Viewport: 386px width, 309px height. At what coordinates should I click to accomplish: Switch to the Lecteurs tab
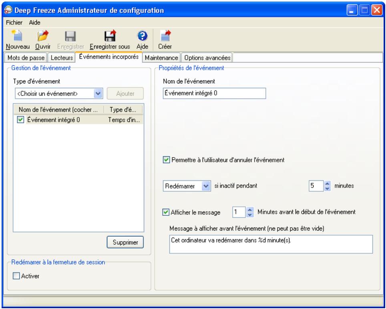pyautogui.click(x=62, y=58)
